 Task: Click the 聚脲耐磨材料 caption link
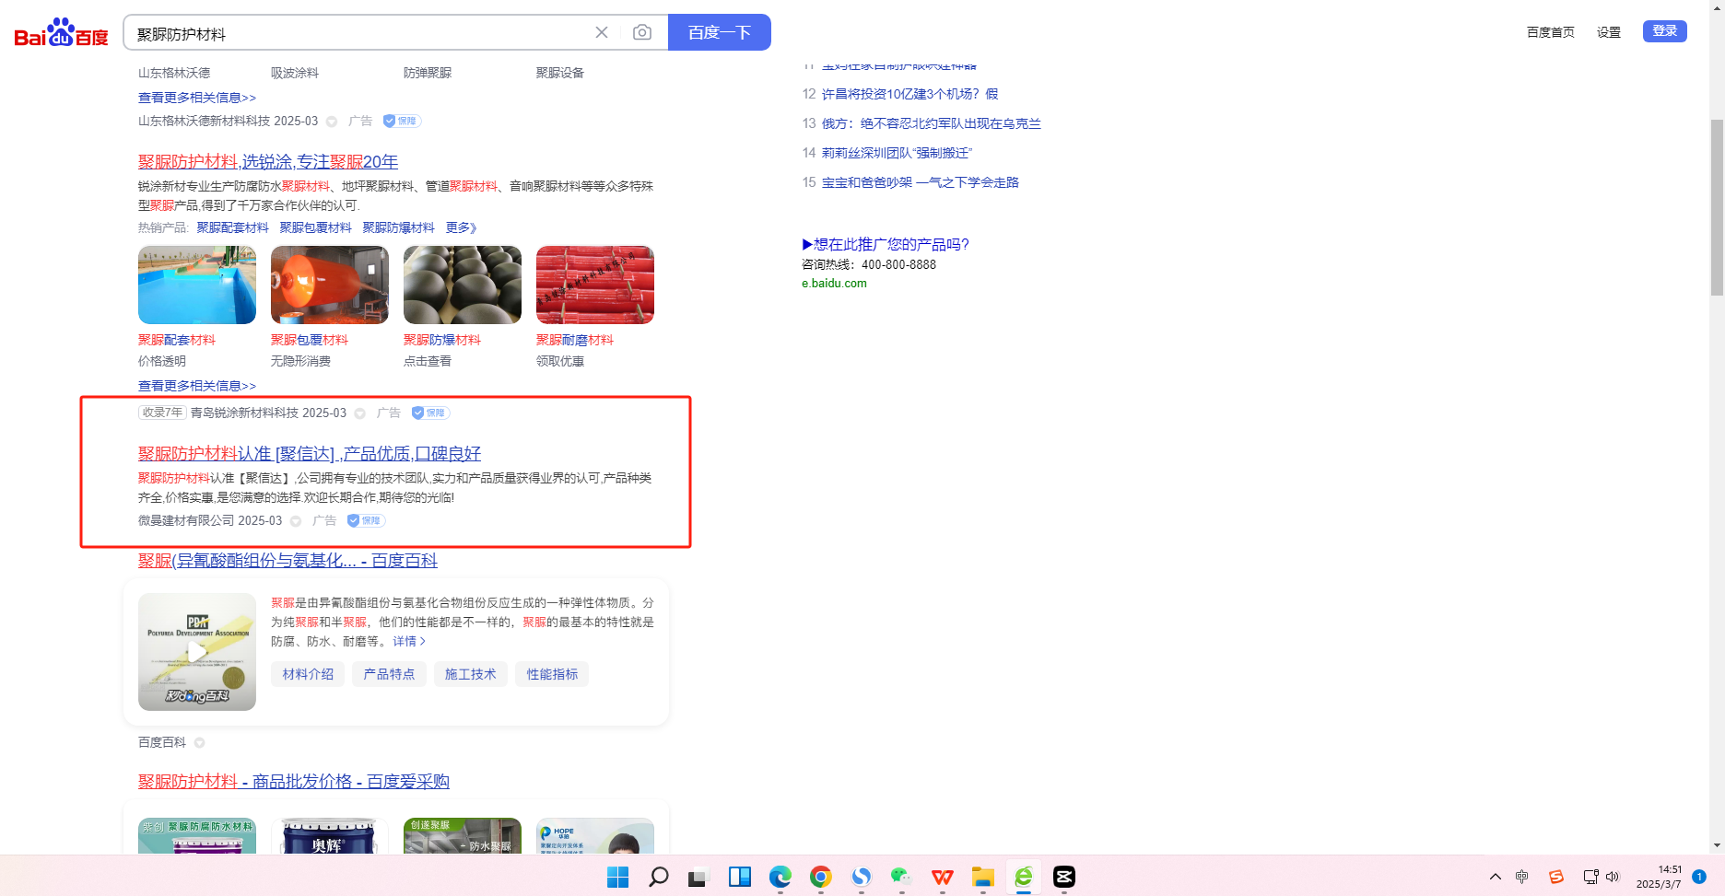(575, 340)
